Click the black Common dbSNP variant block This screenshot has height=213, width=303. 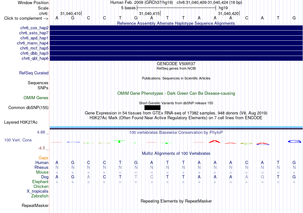(152, 108)
